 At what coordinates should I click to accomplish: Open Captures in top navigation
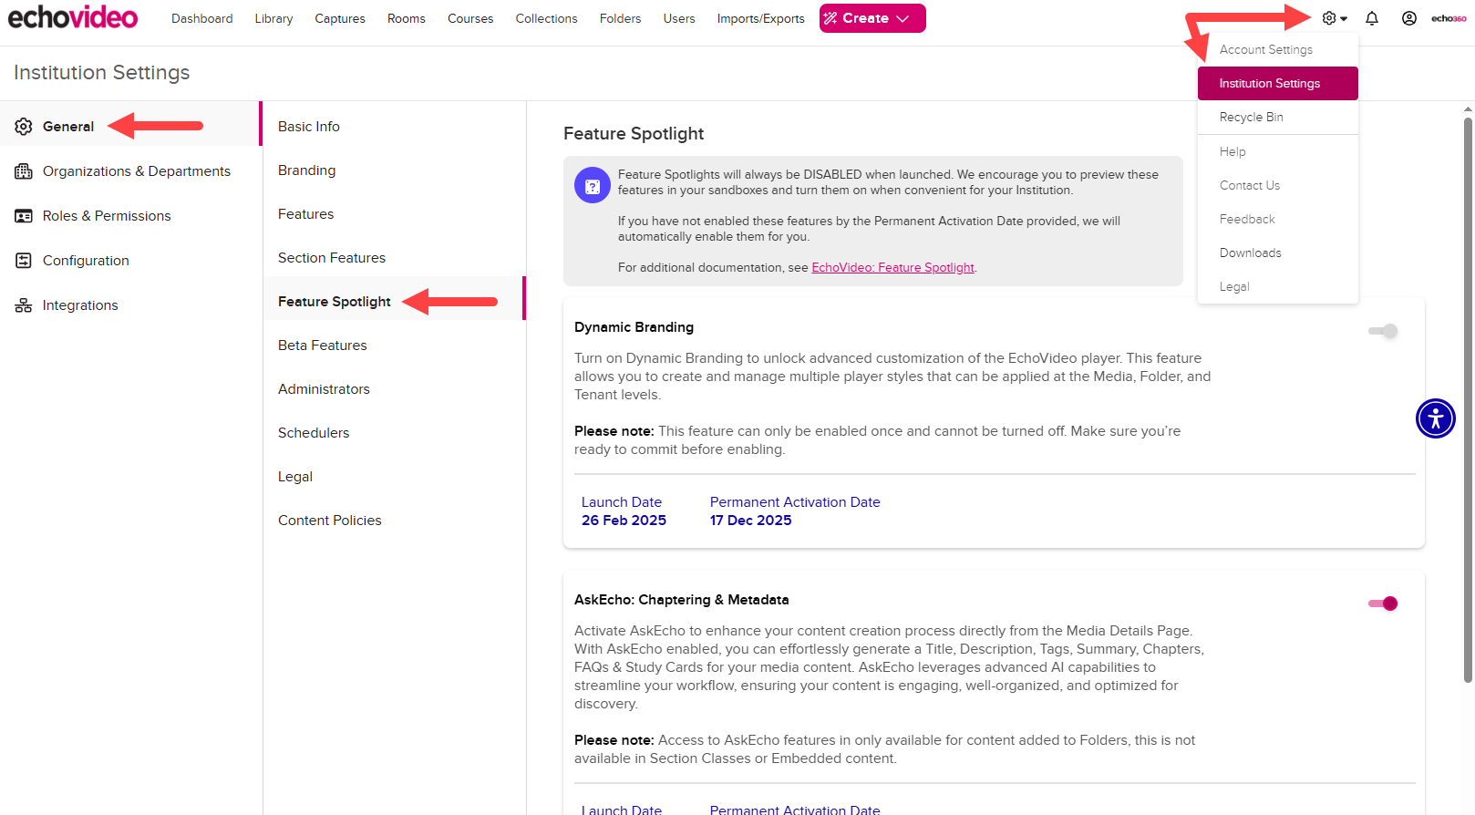(340, 18)
